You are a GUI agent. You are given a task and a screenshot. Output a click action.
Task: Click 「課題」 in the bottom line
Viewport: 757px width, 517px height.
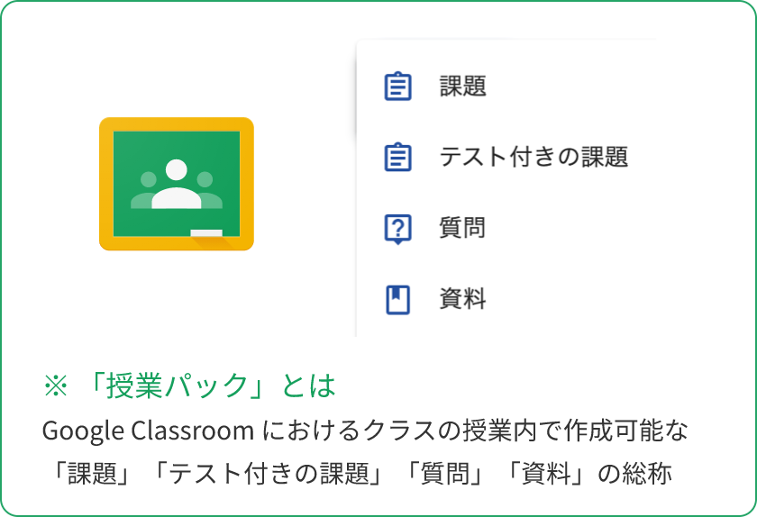(91, 474)
